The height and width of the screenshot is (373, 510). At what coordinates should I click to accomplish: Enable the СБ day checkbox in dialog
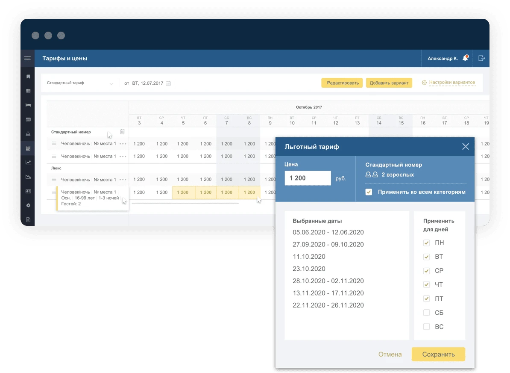pyautogui.click(x=426, y=312)
